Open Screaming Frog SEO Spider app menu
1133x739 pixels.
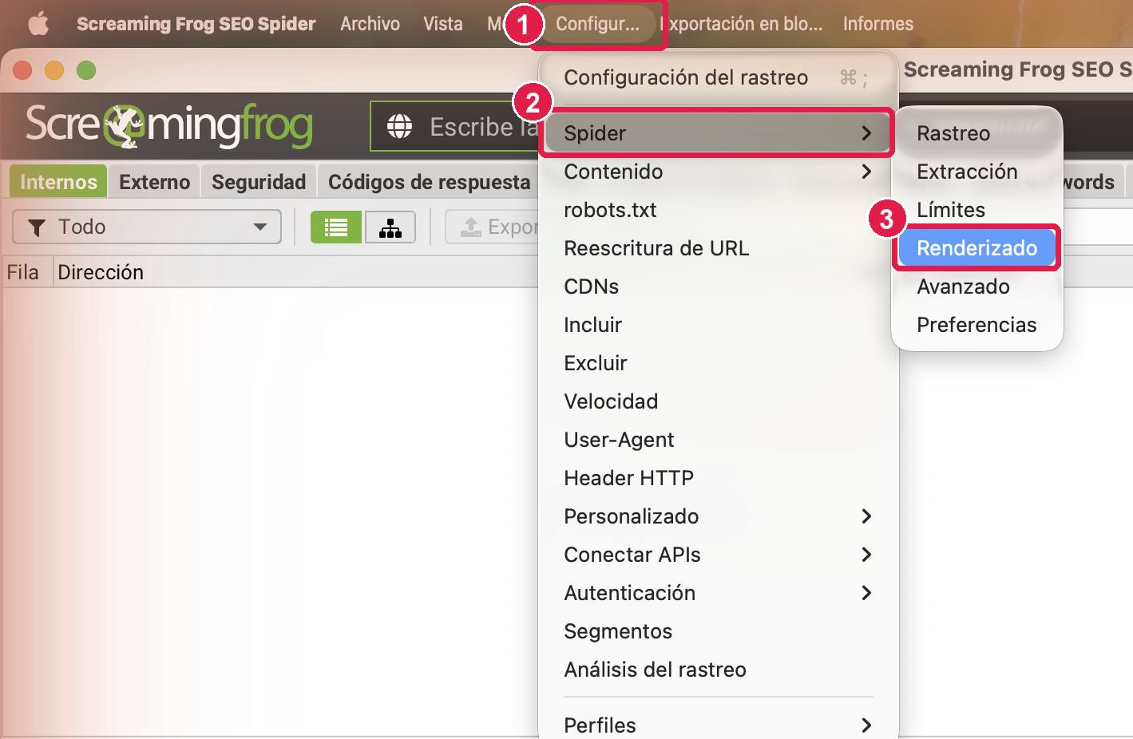pos(196,24)
